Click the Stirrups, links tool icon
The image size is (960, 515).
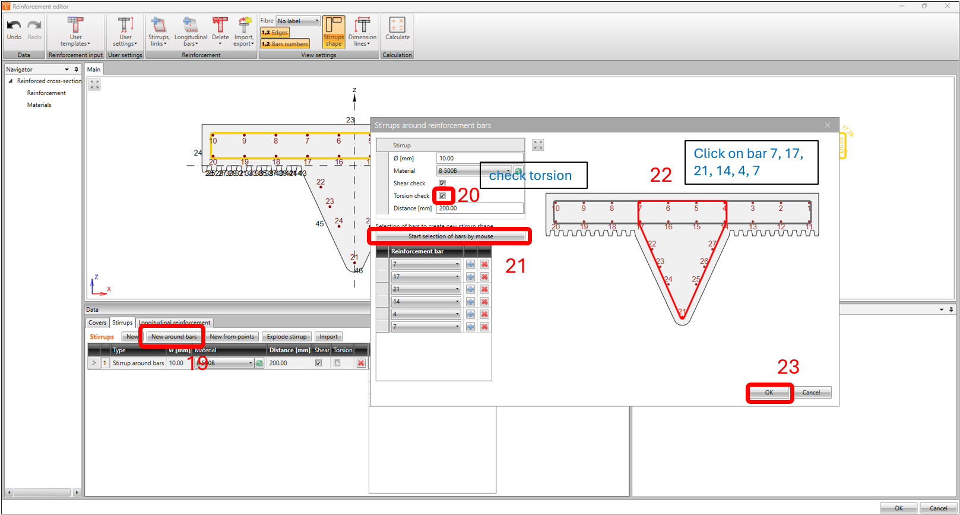point(159,26)
